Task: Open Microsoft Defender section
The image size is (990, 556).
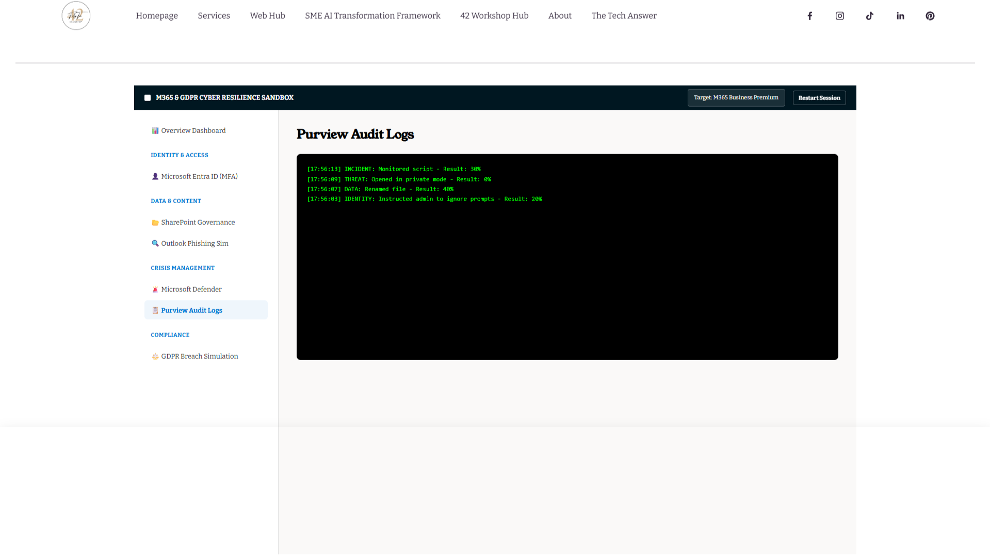Action: [x=206, y=289]
